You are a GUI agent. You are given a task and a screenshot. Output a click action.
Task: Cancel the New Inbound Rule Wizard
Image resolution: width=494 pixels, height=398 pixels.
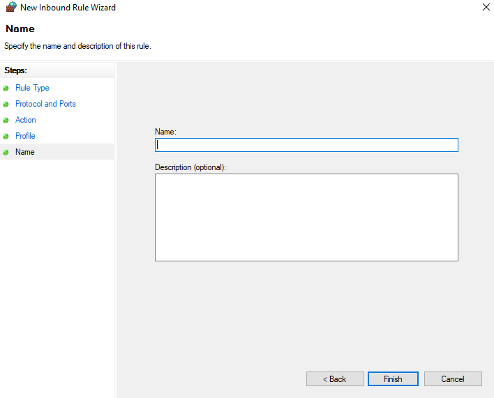(453, 379)
